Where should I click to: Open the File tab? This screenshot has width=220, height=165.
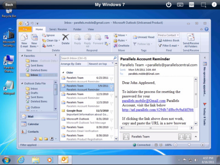coord(25,29)
